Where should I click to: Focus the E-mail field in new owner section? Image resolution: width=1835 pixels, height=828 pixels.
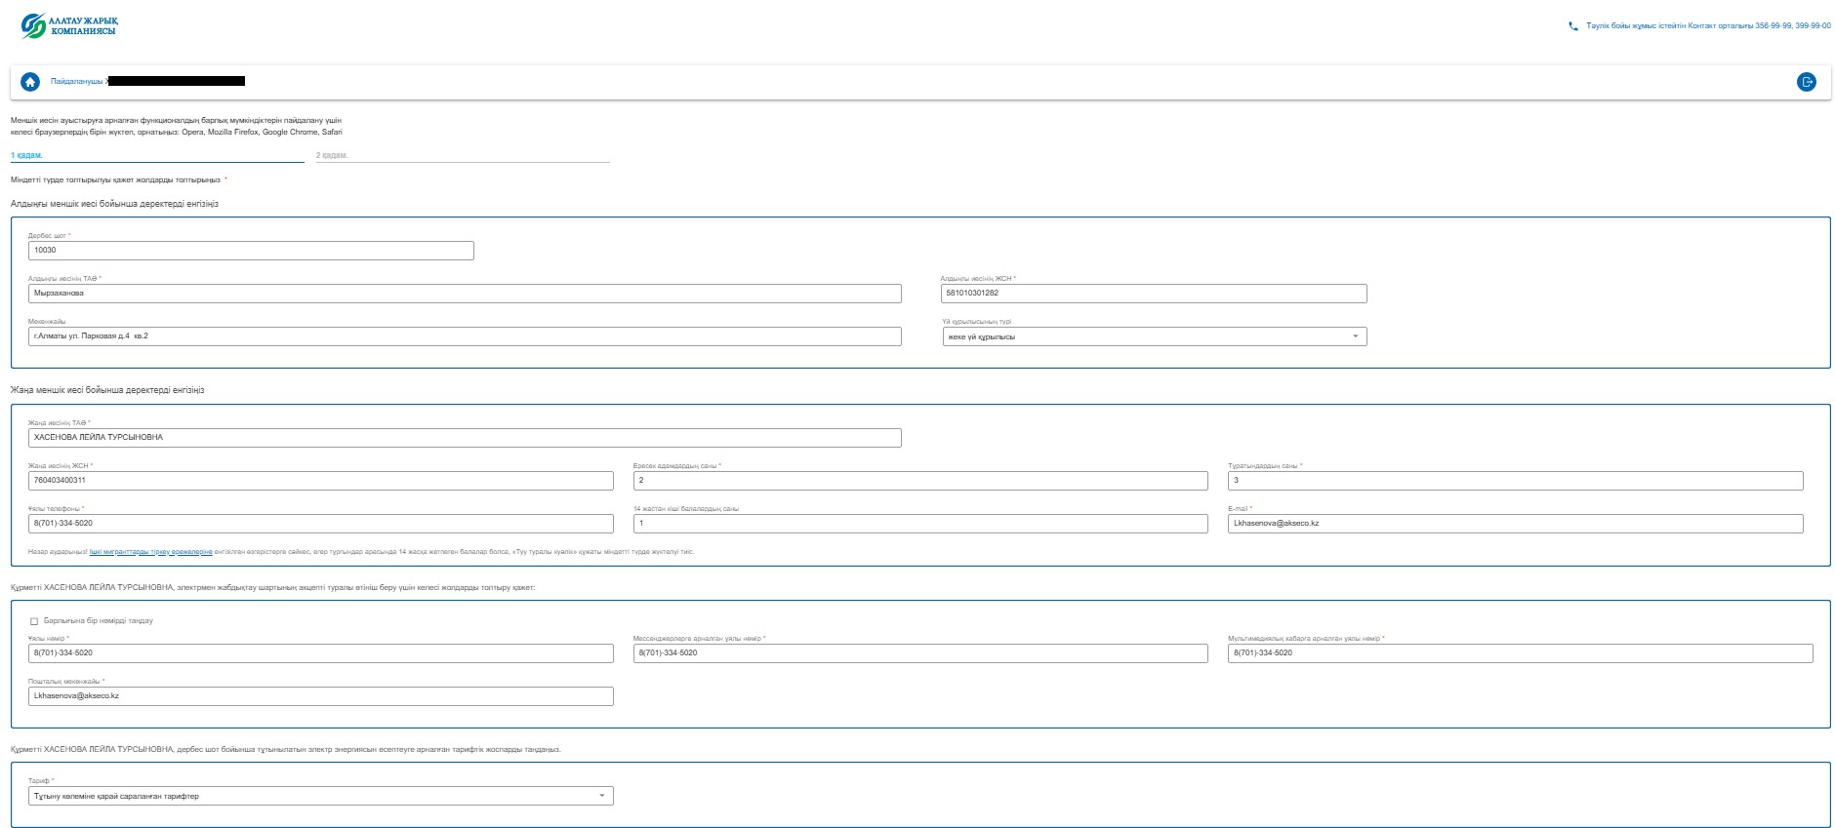click(x=1514, y=524)
